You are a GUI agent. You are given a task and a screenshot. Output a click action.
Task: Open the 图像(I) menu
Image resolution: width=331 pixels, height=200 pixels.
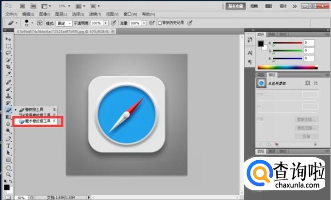[45, 14]
